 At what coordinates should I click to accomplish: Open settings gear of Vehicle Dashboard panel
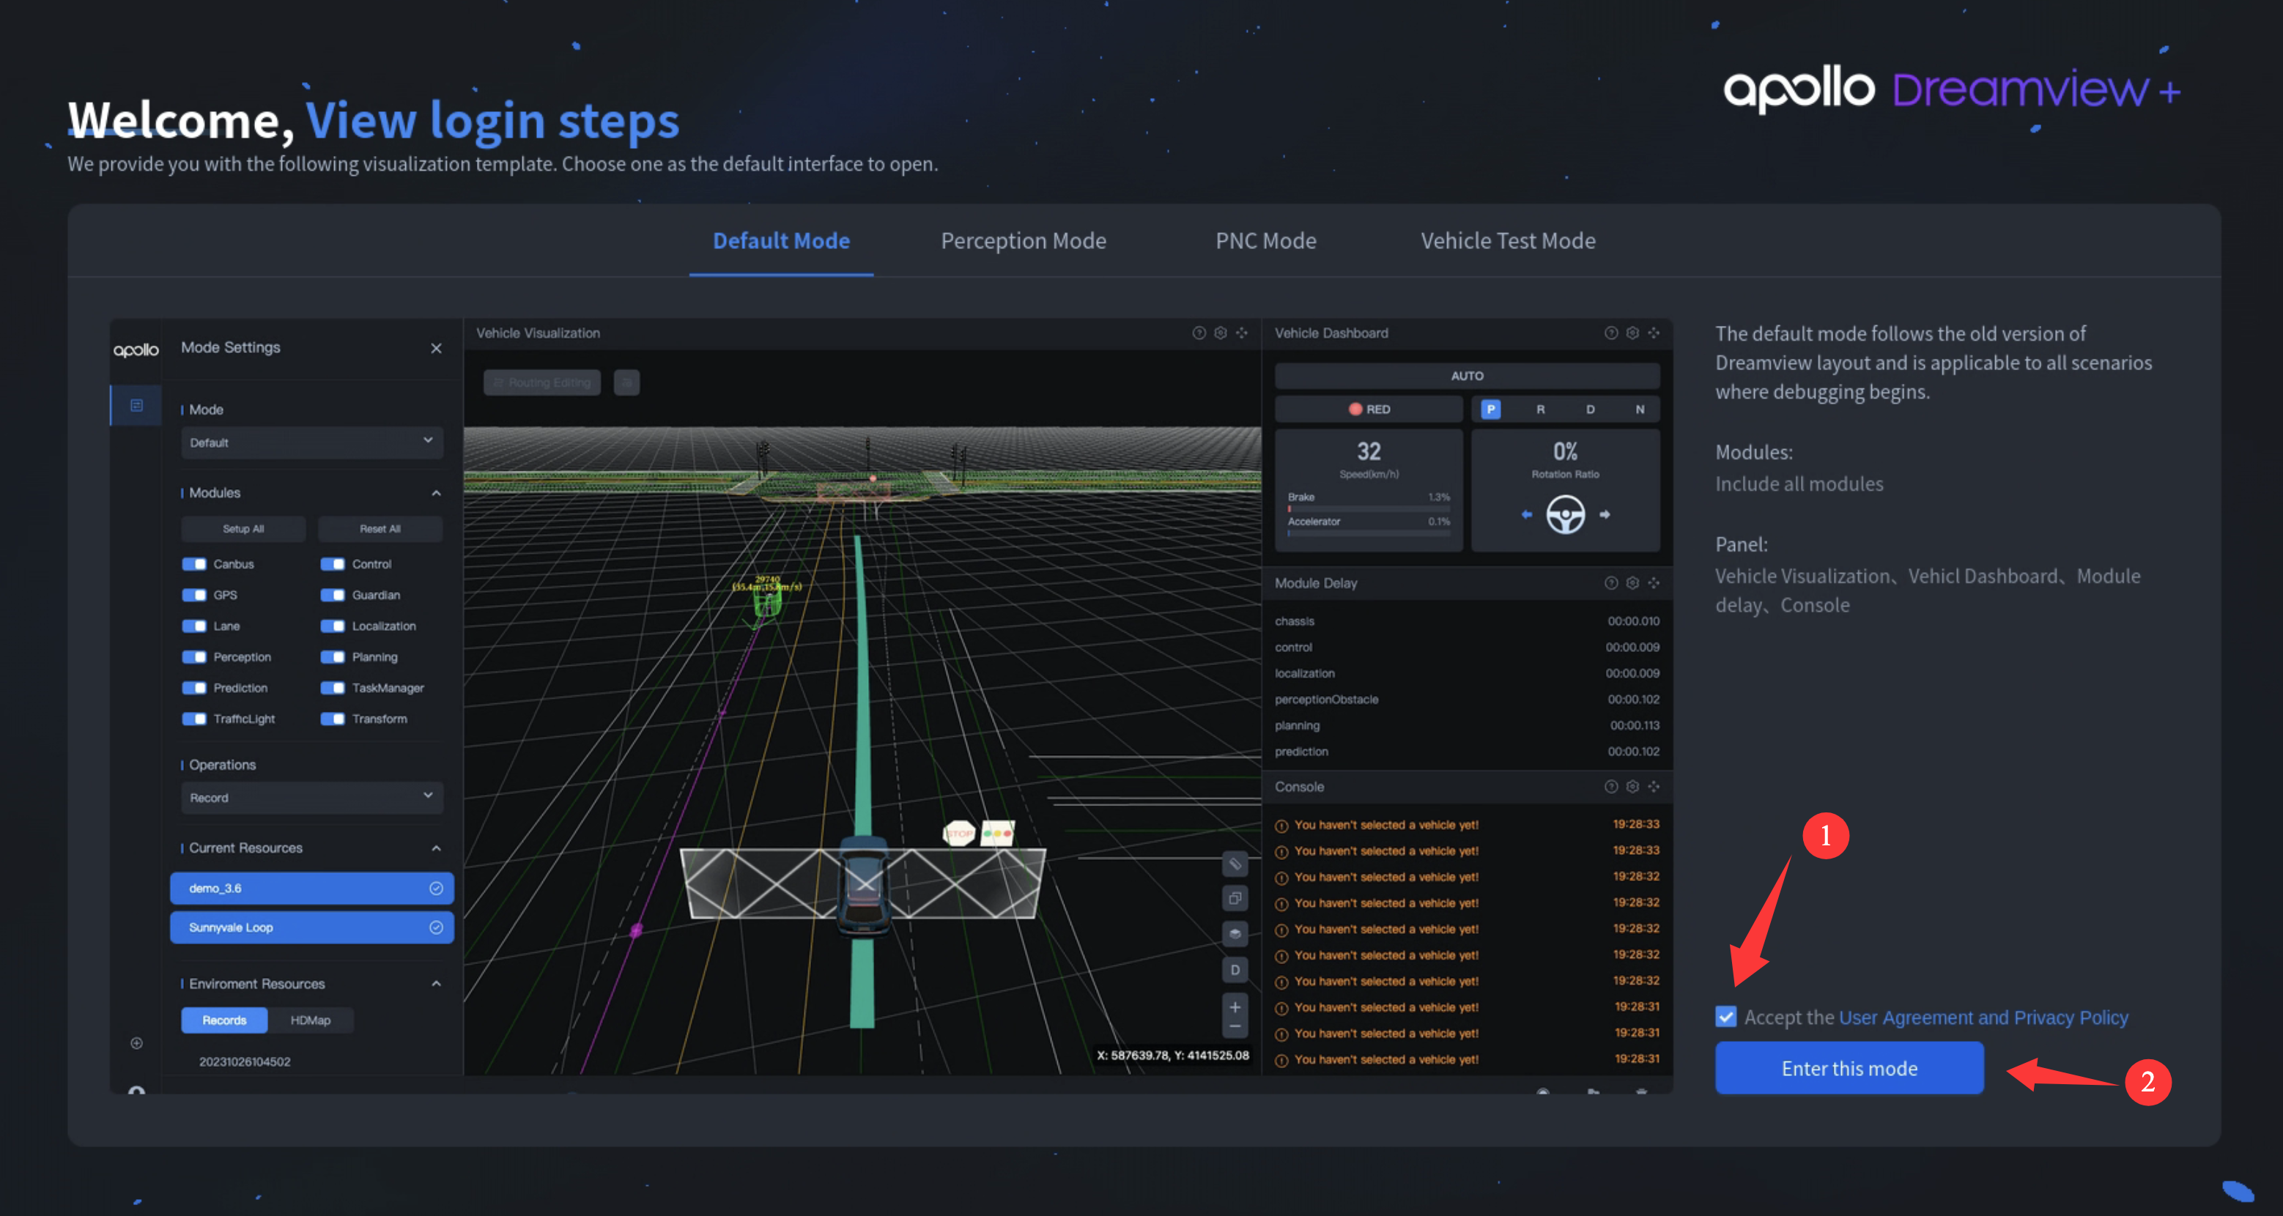click(1632, 333)
